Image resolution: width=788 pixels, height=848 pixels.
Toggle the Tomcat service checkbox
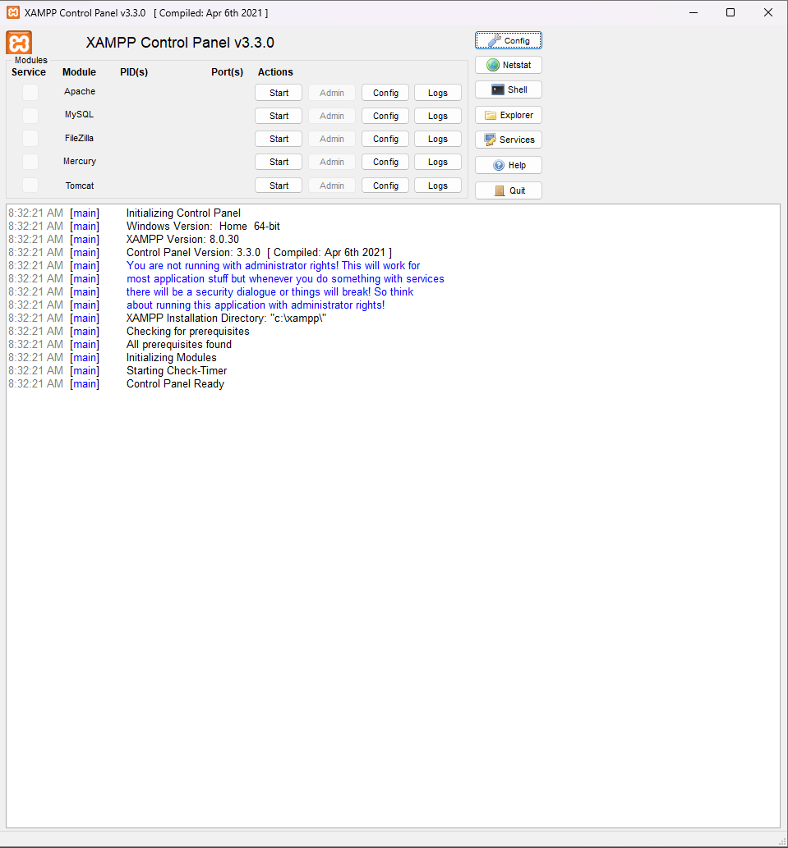[30, 185]
